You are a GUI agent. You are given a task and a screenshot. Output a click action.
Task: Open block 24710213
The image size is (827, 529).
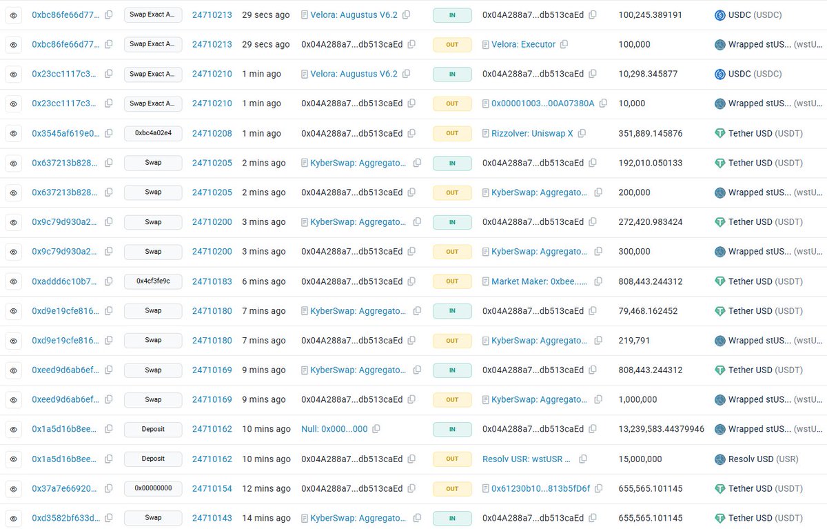[211, 14]
